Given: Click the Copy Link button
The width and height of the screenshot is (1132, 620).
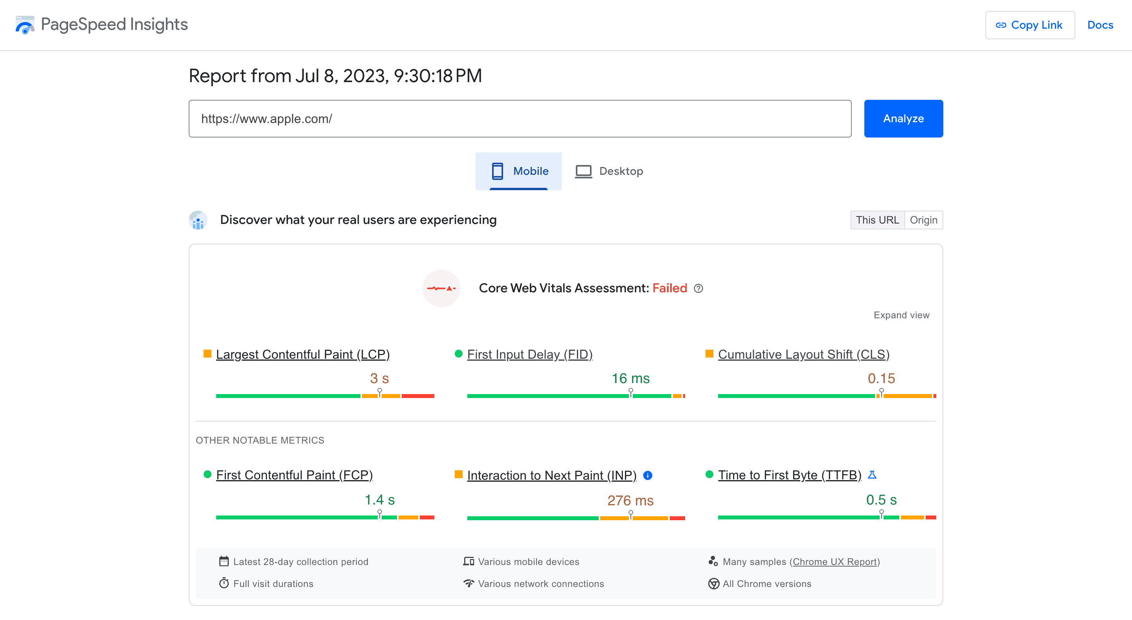Looking at the screenshot, I should (x=1030, y=25).
